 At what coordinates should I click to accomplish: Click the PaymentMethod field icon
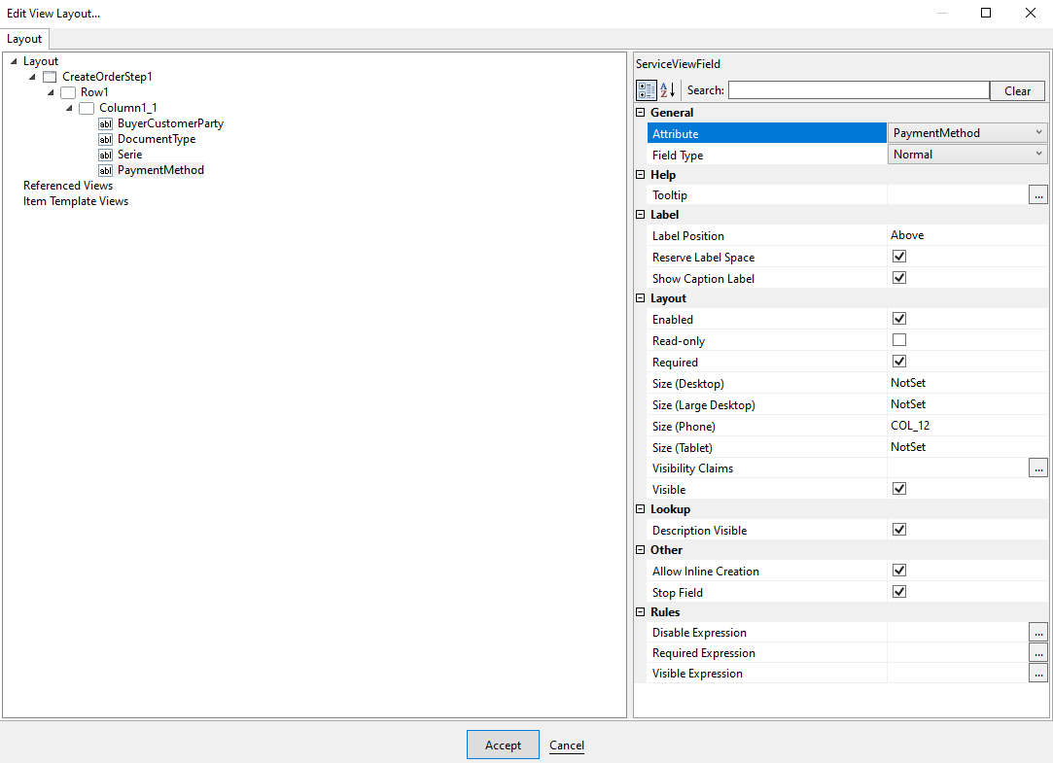pos(105,170)
